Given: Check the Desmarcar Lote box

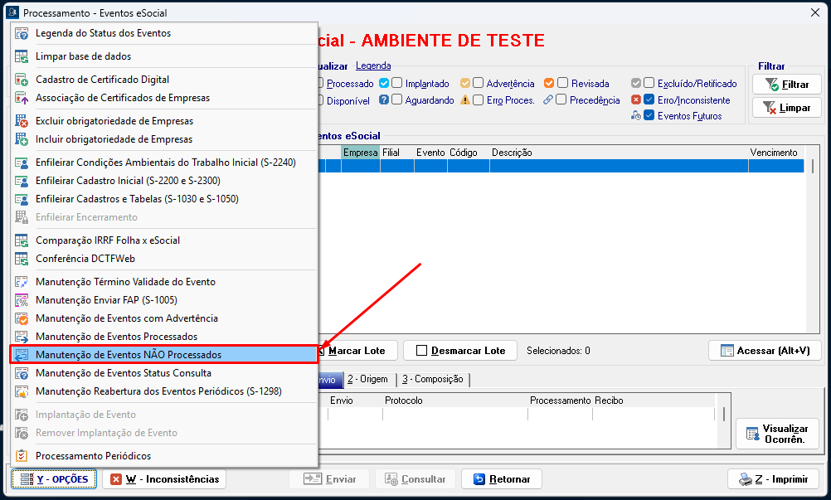Looking at the screenshot, I should [x=421, y=351].
